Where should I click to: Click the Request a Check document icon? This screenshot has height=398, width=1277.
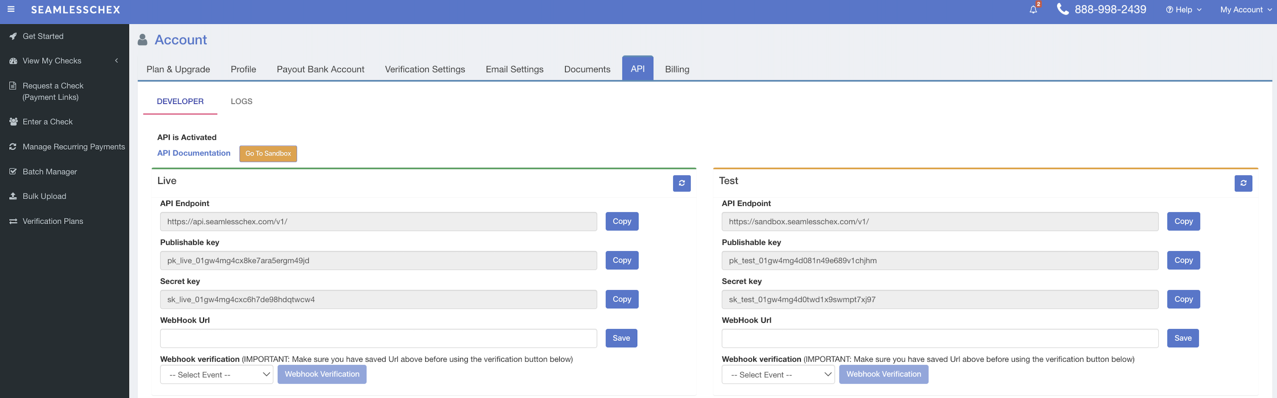tap(13, 86)
